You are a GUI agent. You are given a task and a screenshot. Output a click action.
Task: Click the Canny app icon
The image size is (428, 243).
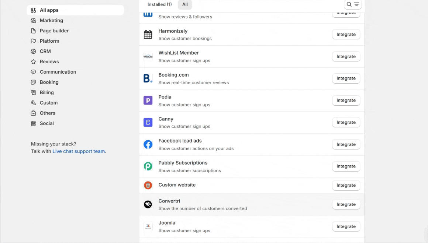pos(148,123)
